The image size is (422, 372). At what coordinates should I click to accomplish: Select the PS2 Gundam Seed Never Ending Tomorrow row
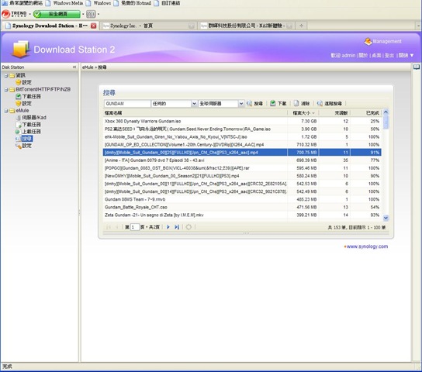click(x=242, y=129)
